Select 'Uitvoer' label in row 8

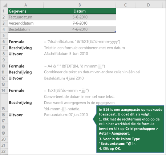coord(16,54)
